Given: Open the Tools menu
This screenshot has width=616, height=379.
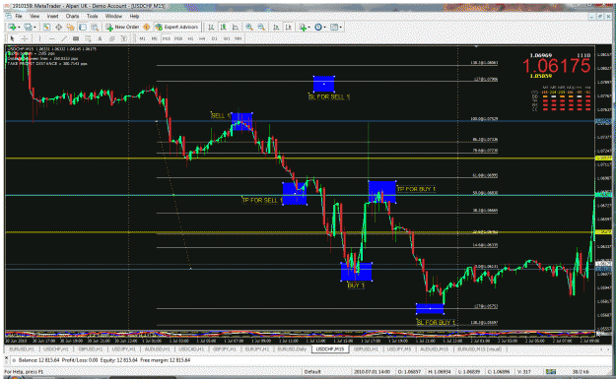Looking at the screenshot, I should (93, 16).
